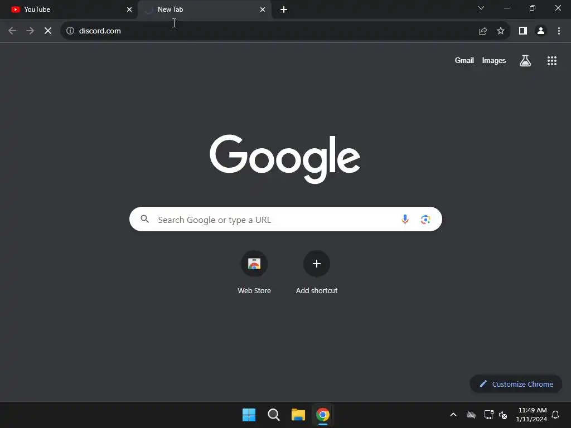This screenshot has height=428, width=571.
Task: Open Search Labs flask icon
Action: 525,61
